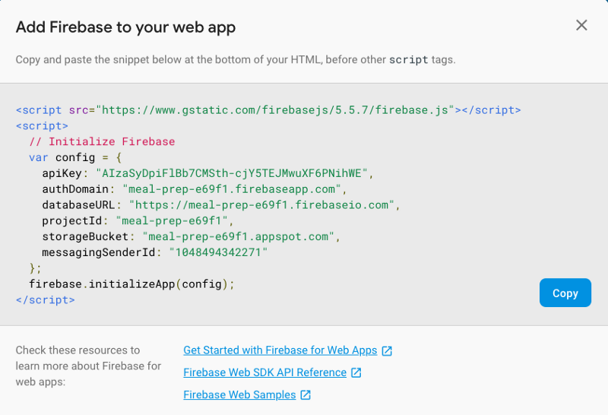The image size is (608, 415).
Task: Open Get Started with Firebase for Web Apps link
Action: 280,350
